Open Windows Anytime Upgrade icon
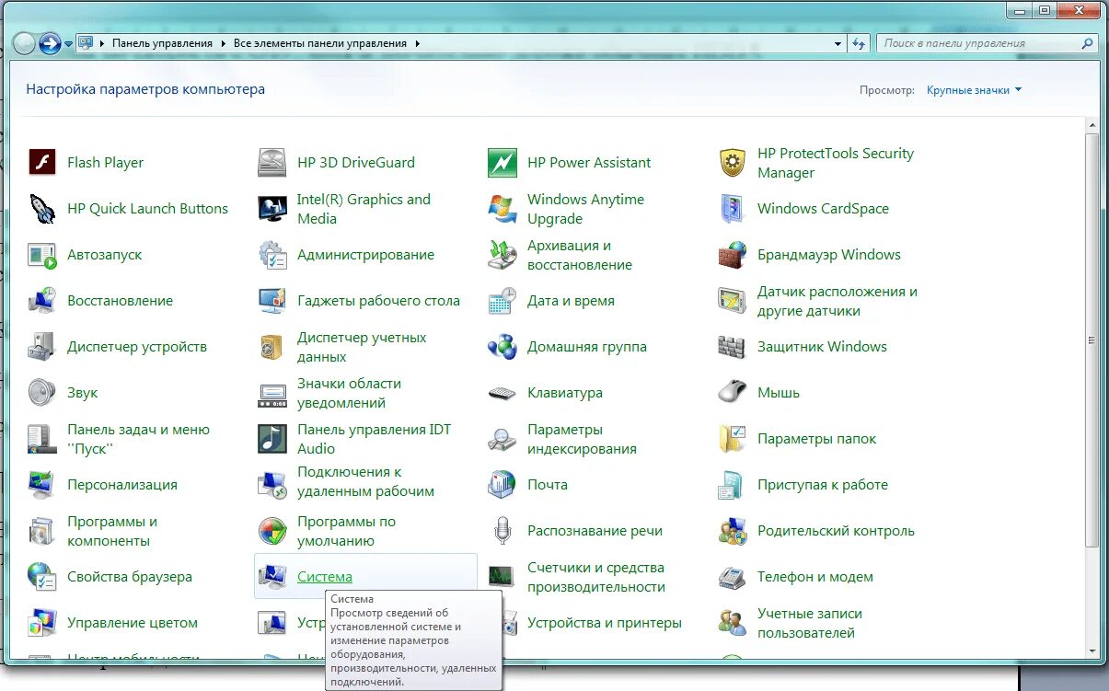The image size is (1109, 691). pos(503,209)
